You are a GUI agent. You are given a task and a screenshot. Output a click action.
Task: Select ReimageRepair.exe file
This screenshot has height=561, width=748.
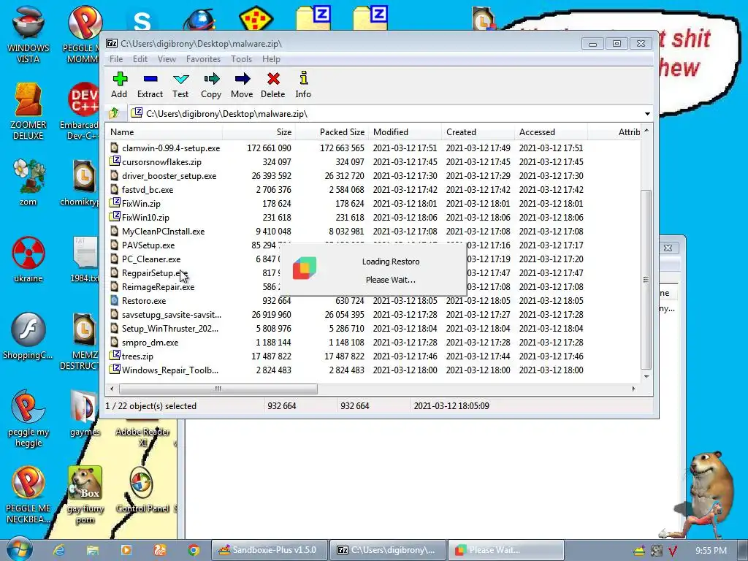click(152, 286)
